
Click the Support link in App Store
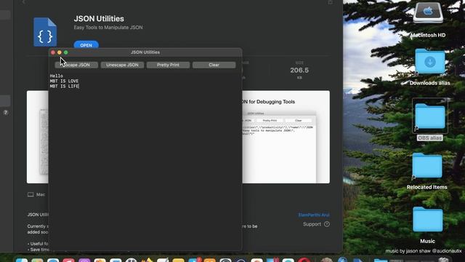(x=312, y=224)
